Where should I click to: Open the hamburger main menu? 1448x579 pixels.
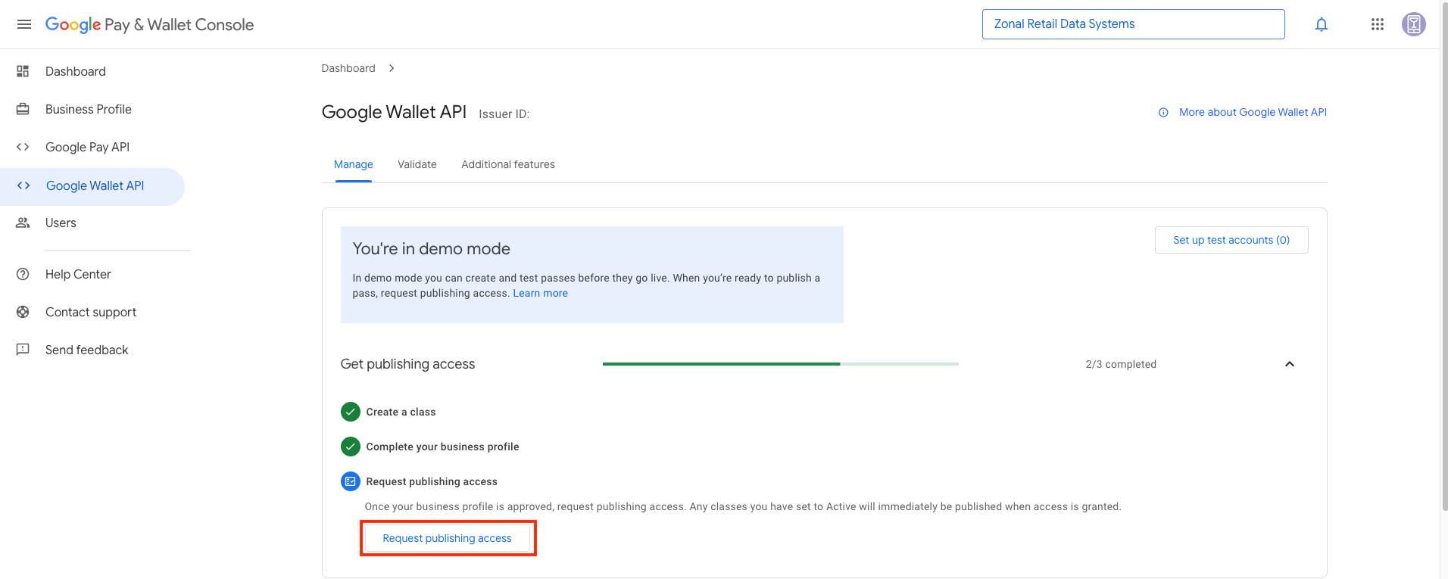click(24, 24)
